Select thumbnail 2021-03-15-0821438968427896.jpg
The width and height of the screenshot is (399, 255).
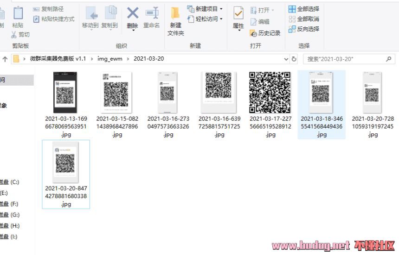[116, 93]
